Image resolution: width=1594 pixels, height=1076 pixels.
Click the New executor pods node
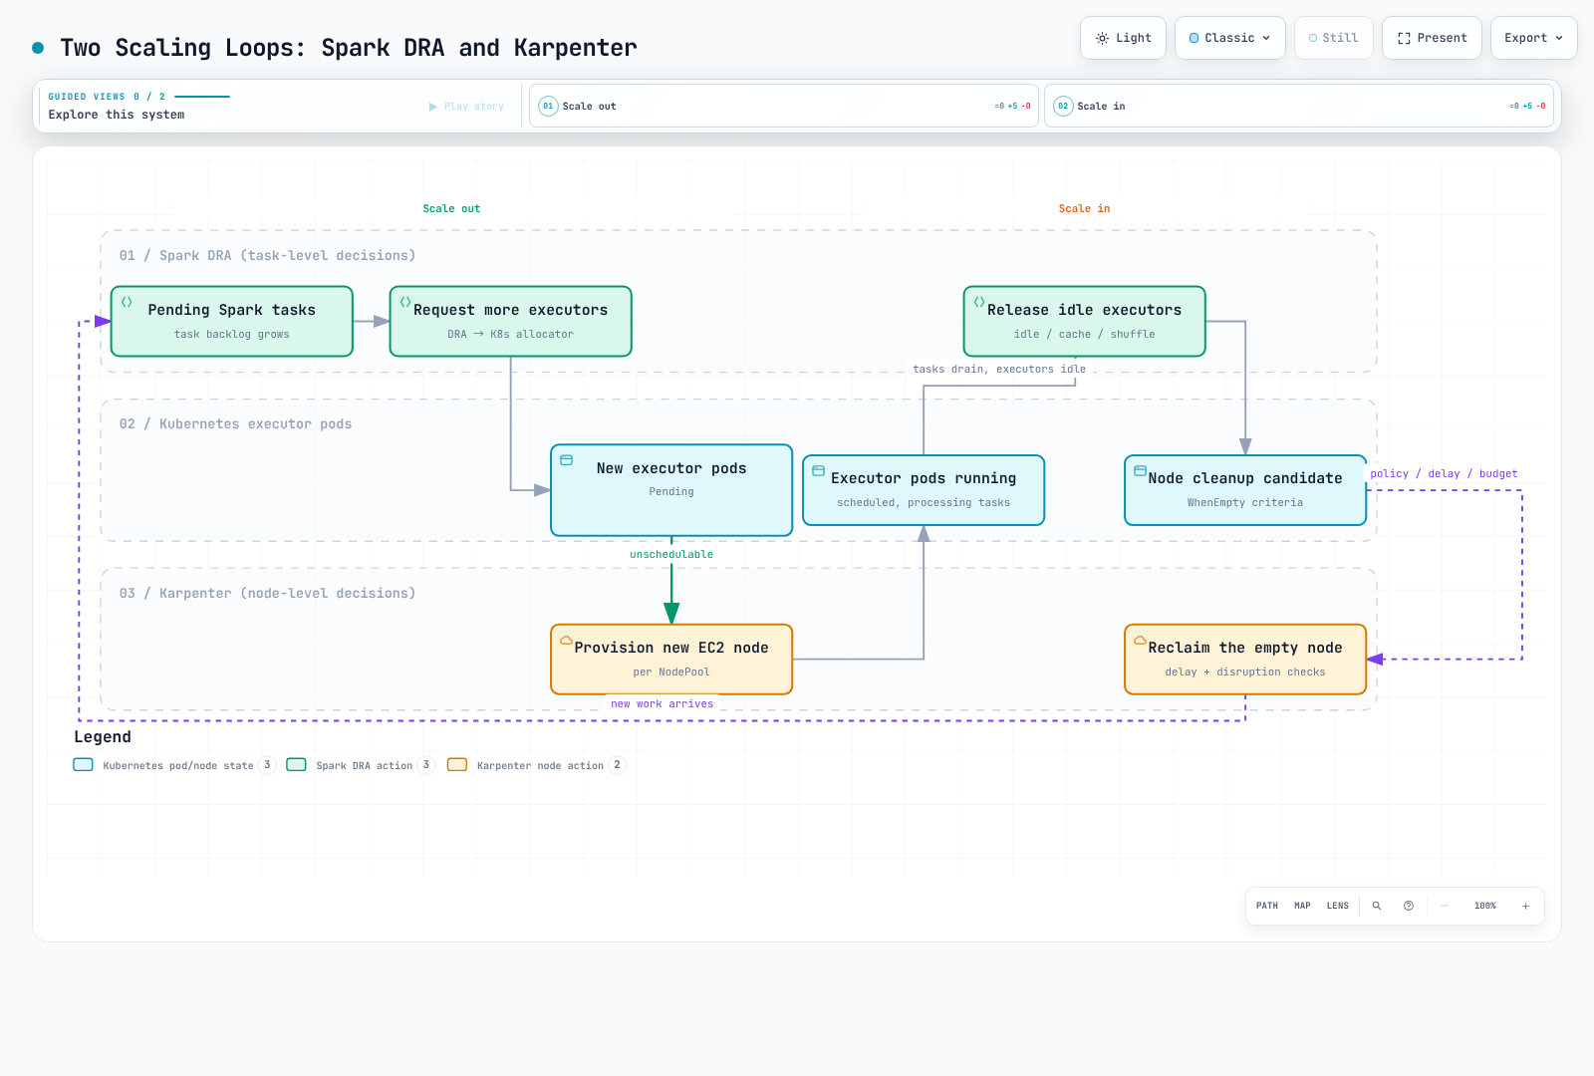pos(671,490)
